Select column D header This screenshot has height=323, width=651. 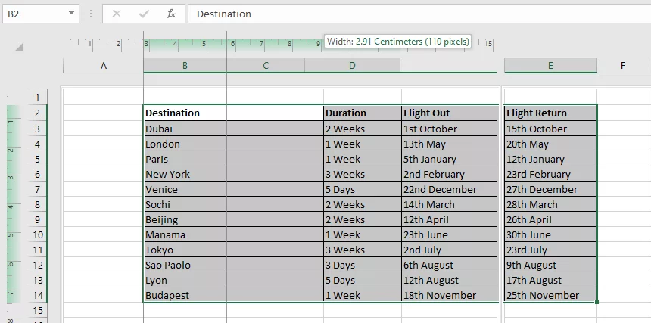[x=352, y=66]
